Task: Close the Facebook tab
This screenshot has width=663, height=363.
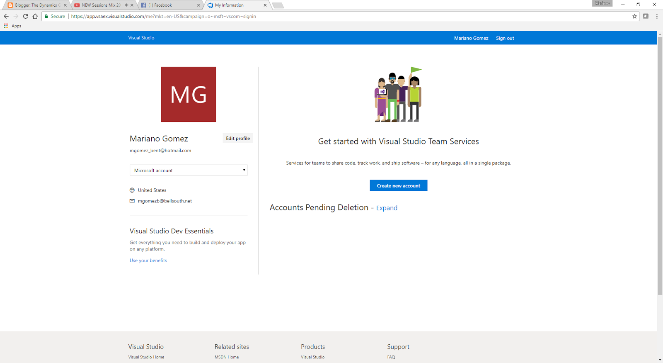Action: [198, 5]
